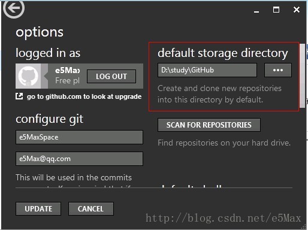Maximize the options window
This screenshot has width=308, height=230.
point(276,10)
